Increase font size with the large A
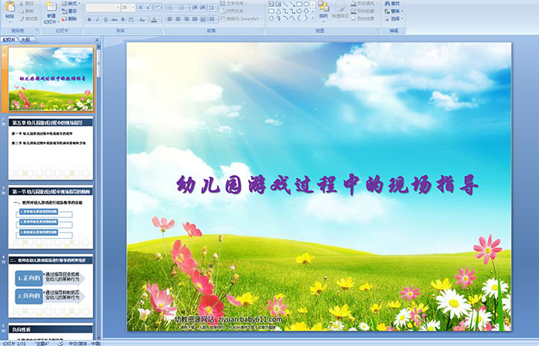 point(140,7)
